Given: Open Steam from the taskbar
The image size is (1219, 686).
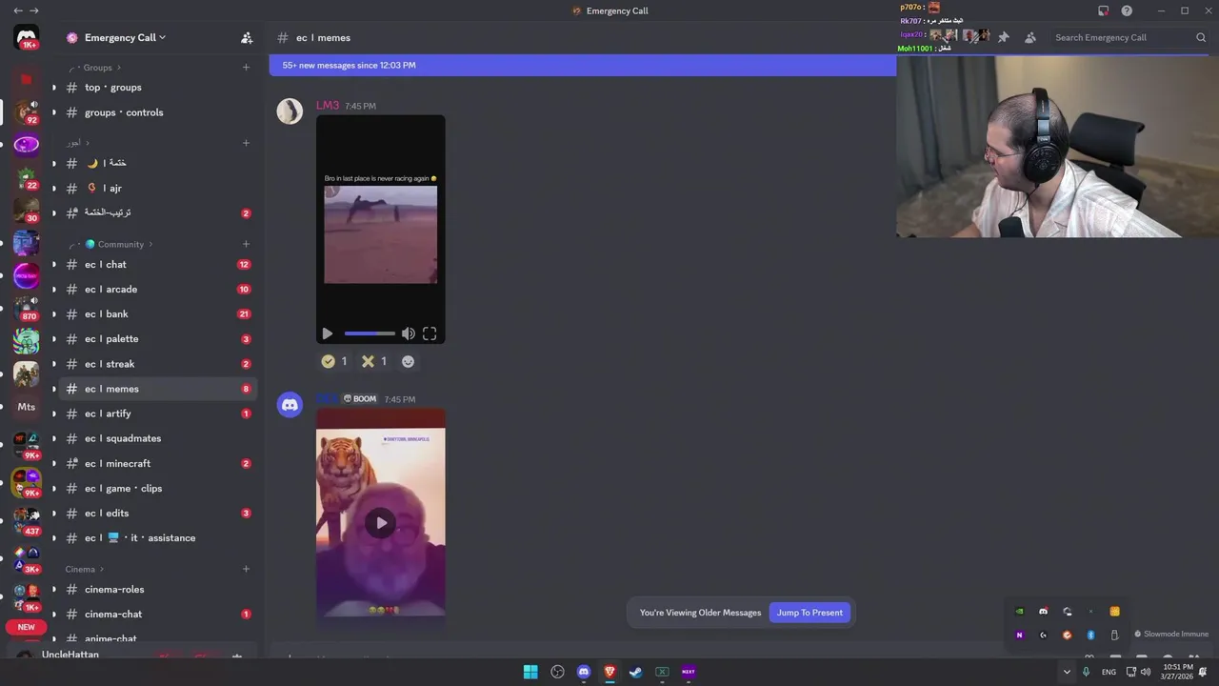Looking at the screenshot, I should 635,672.
